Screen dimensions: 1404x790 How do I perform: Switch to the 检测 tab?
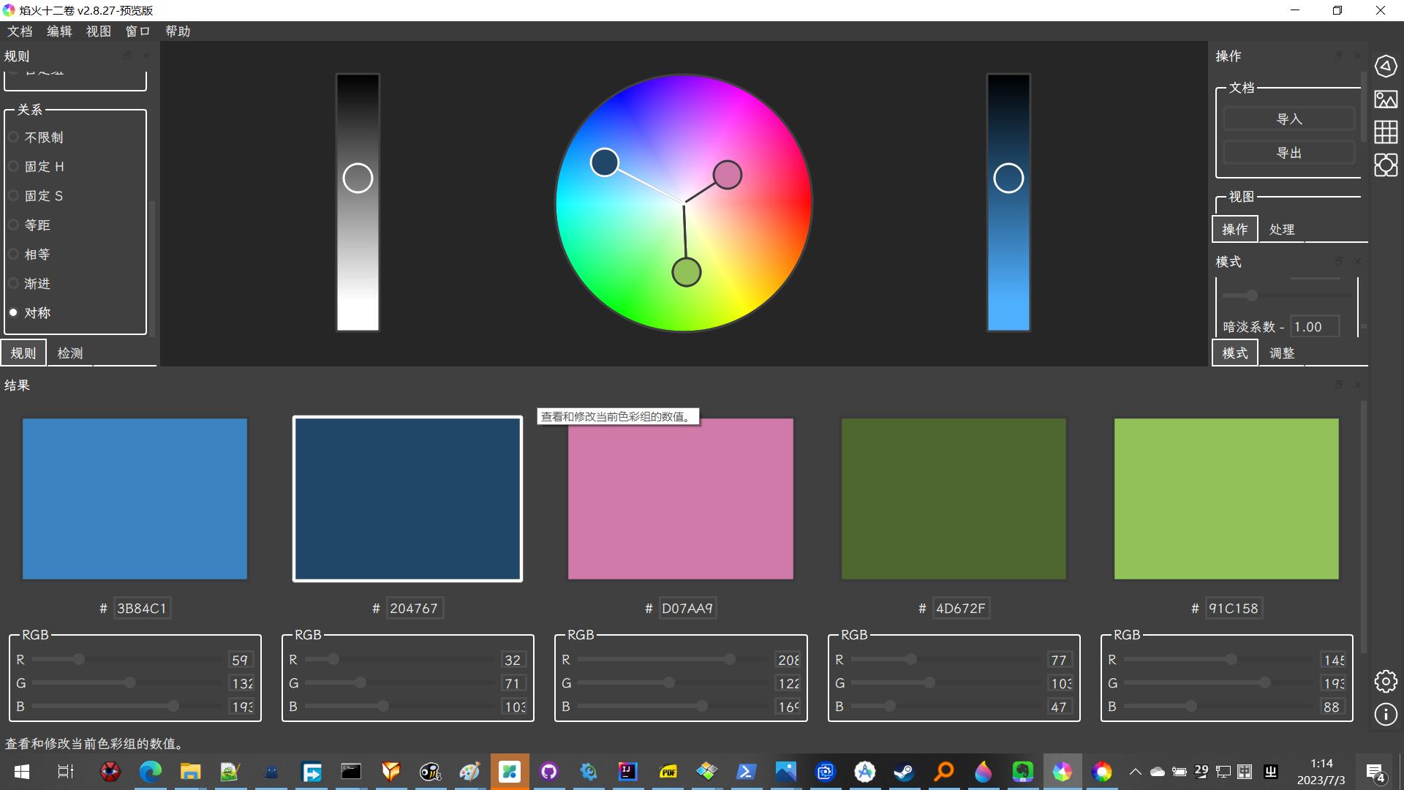(70, 353)
